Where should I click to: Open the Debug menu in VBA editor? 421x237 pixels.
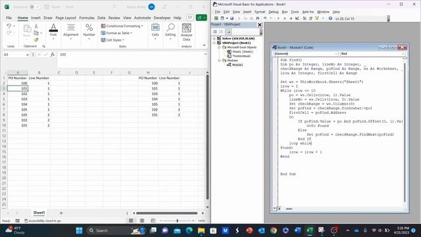pos(274,12)
